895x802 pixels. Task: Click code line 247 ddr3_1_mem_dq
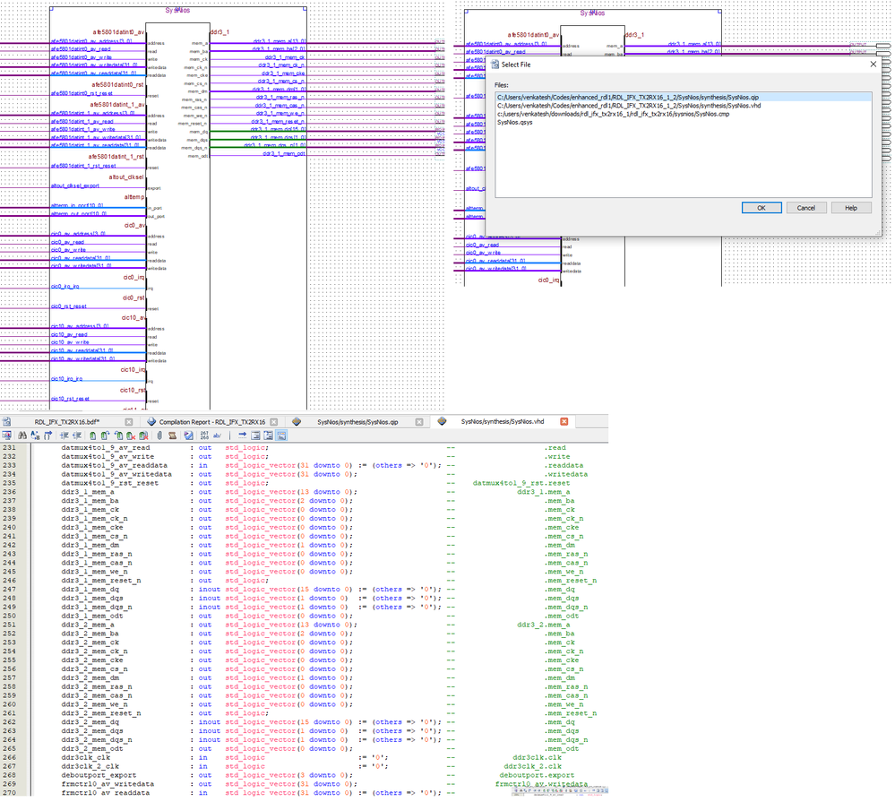click(x=90, y=589)
